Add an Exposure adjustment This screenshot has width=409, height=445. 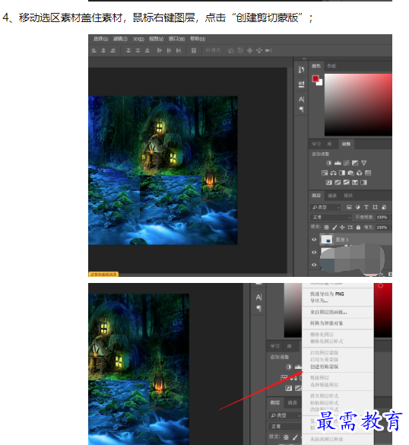(355, 163)
